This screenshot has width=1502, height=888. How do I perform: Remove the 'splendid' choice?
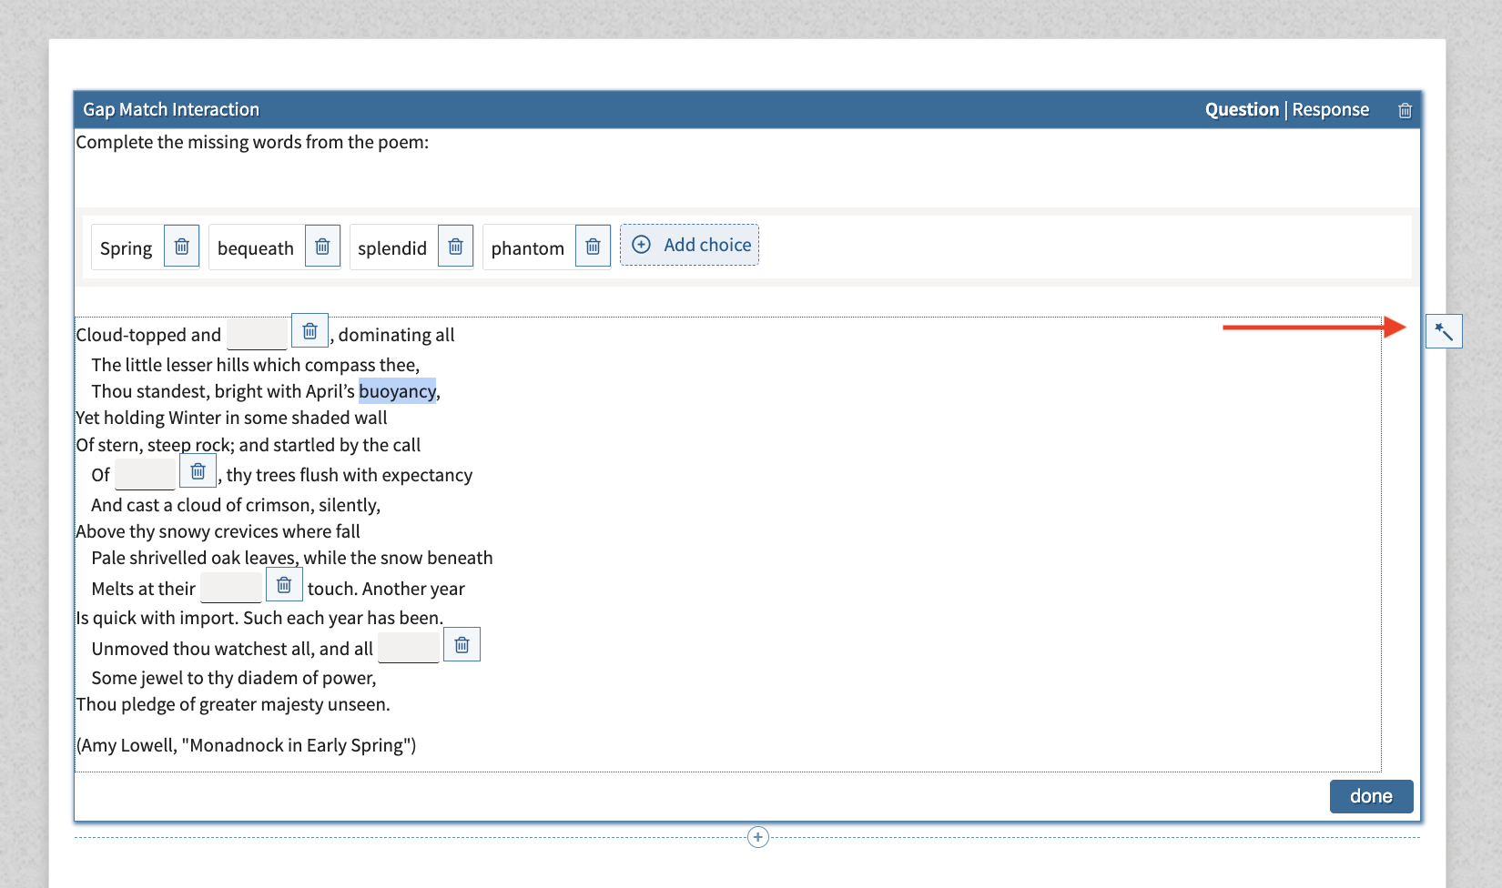pyautogui.click(x=455, y=247)
